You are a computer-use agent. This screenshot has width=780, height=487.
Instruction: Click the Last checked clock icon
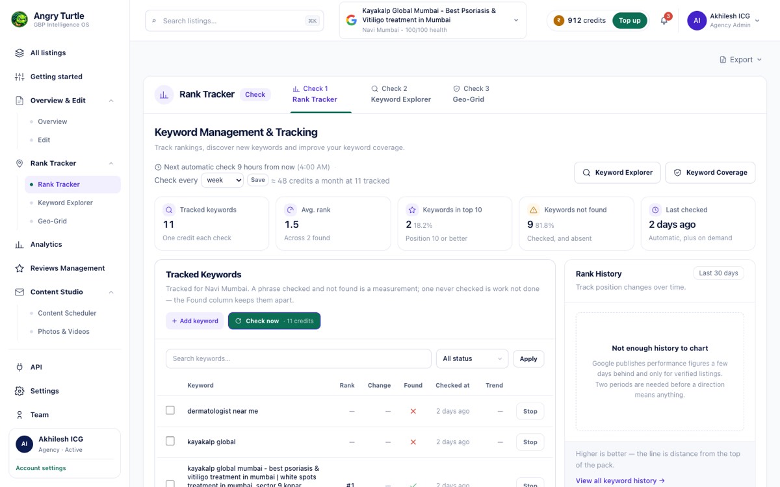click(x=655, y=210)
